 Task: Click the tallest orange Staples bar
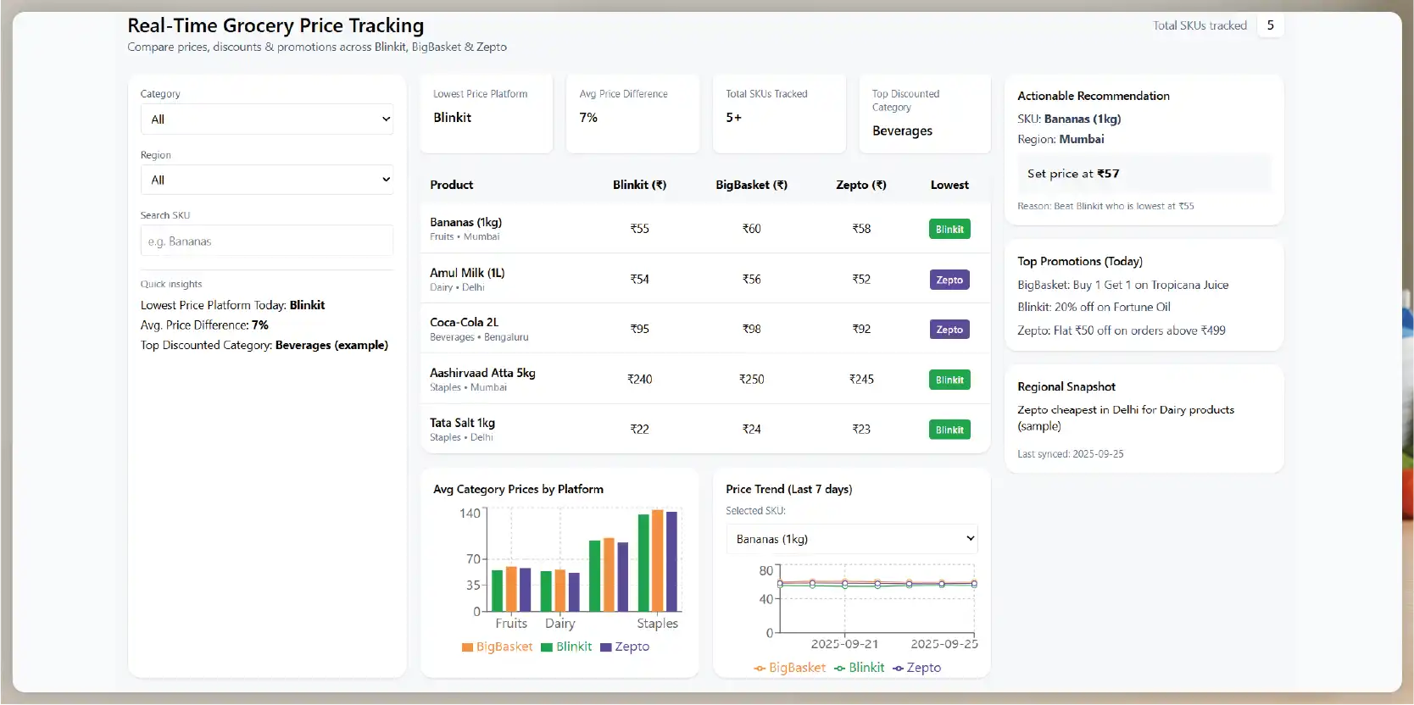pos(658,560)
